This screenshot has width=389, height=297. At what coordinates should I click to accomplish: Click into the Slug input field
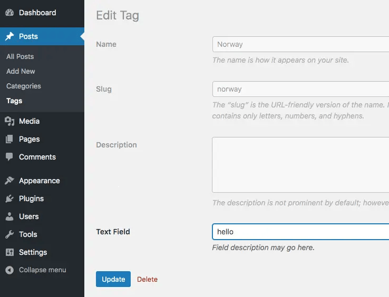pos(300,89)
